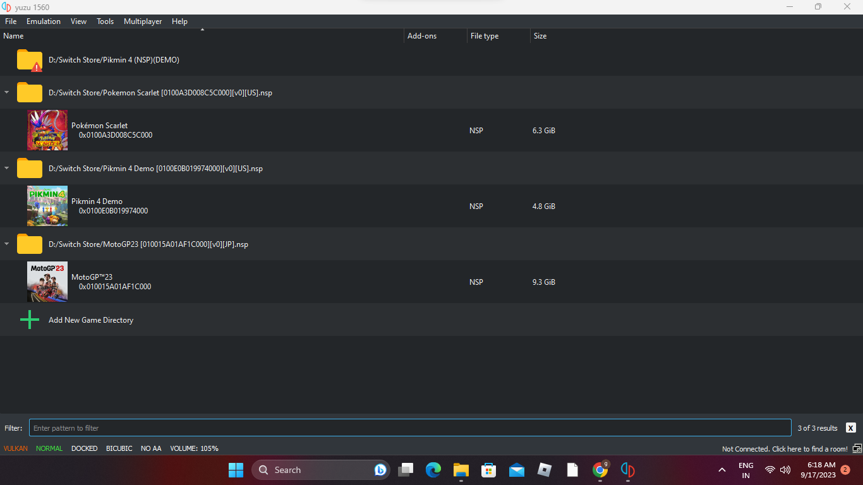Toggle the NO AA anti-aliasing setting

point(151,448)
